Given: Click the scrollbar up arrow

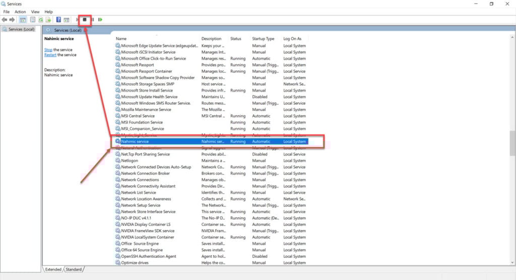Looking at the screenshot, I should pos(512,38).
